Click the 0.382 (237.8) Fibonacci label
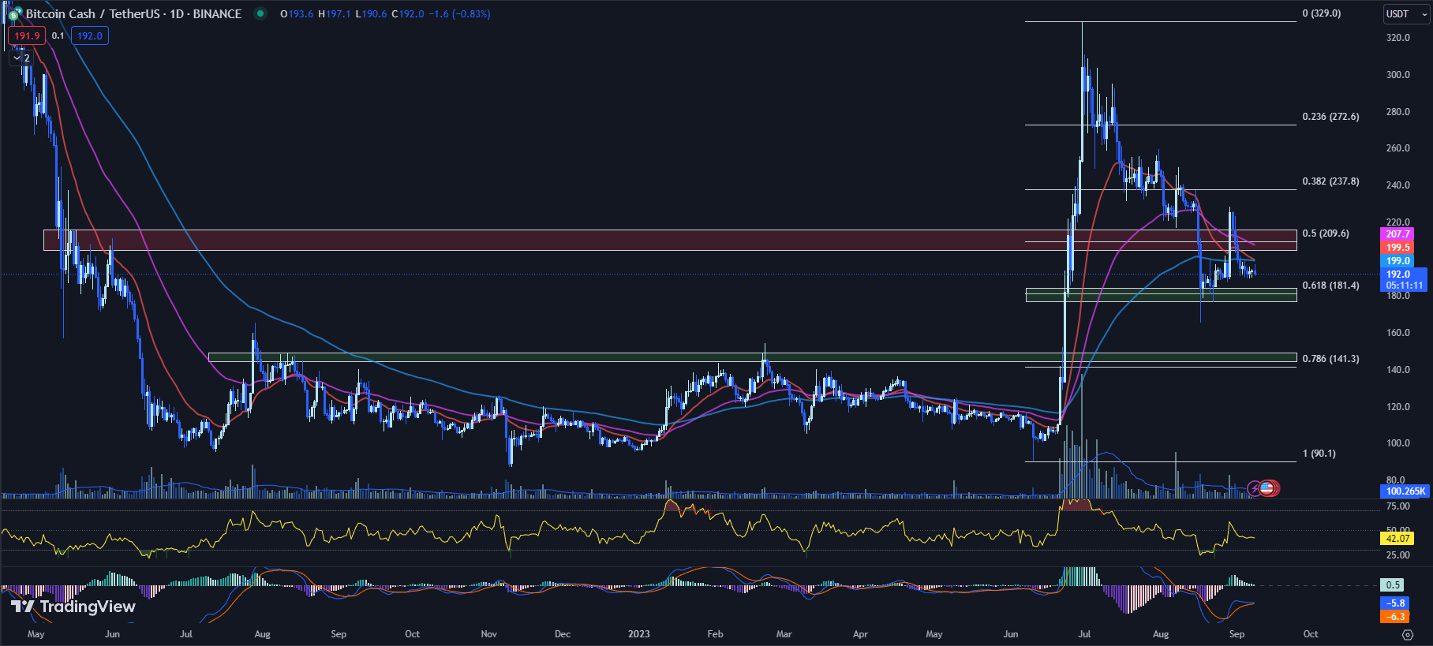This screenshot has height=646, width=1433. coord(1330,181)
